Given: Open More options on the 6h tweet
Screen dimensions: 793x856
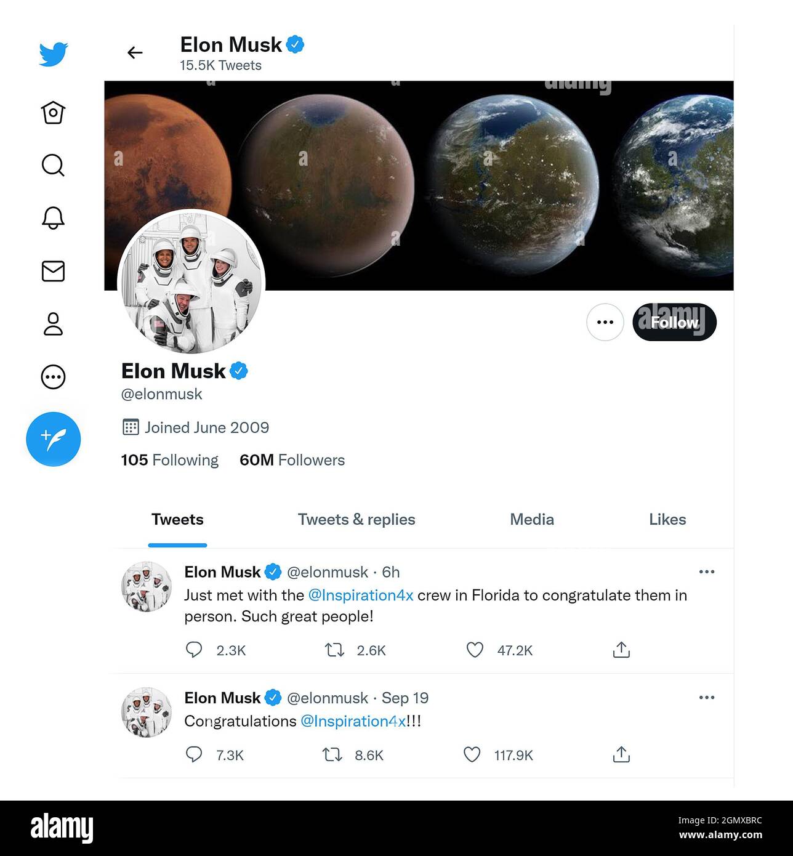Looking at the screenshot, I should (707, 572).
